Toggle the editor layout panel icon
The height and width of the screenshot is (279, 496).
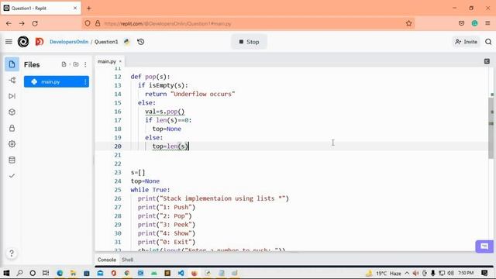[x=487, y=61]
